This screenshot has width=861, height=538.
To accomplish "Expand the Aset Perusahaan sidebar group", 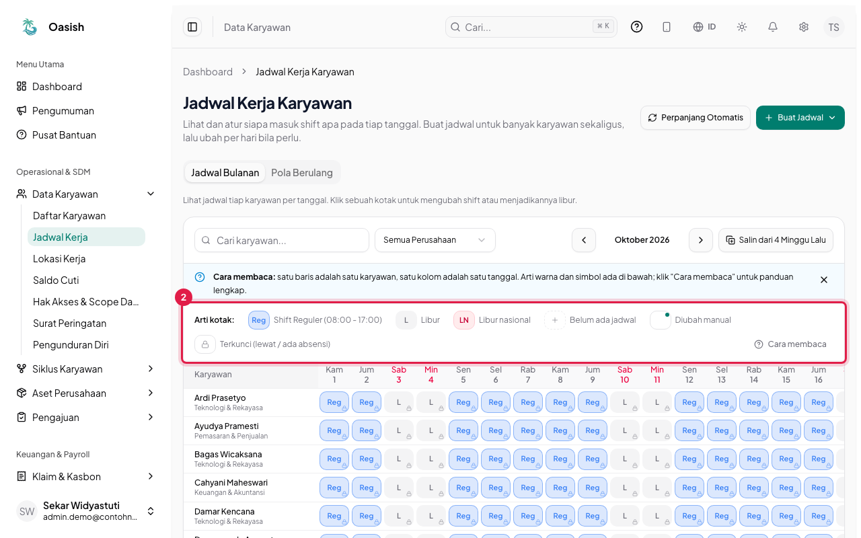I will (x=86, y=393).
